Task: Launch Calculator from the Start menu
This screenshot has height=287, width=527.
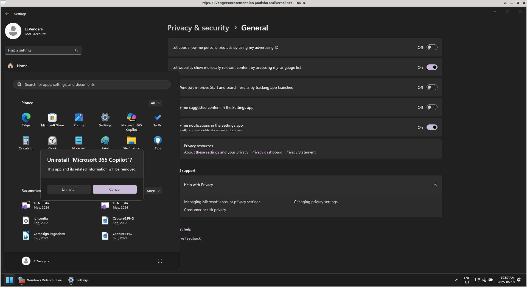Action: click(26, 141)
